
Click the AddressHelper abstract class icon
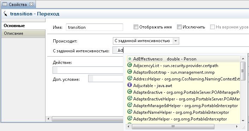(x=130, y=78)
